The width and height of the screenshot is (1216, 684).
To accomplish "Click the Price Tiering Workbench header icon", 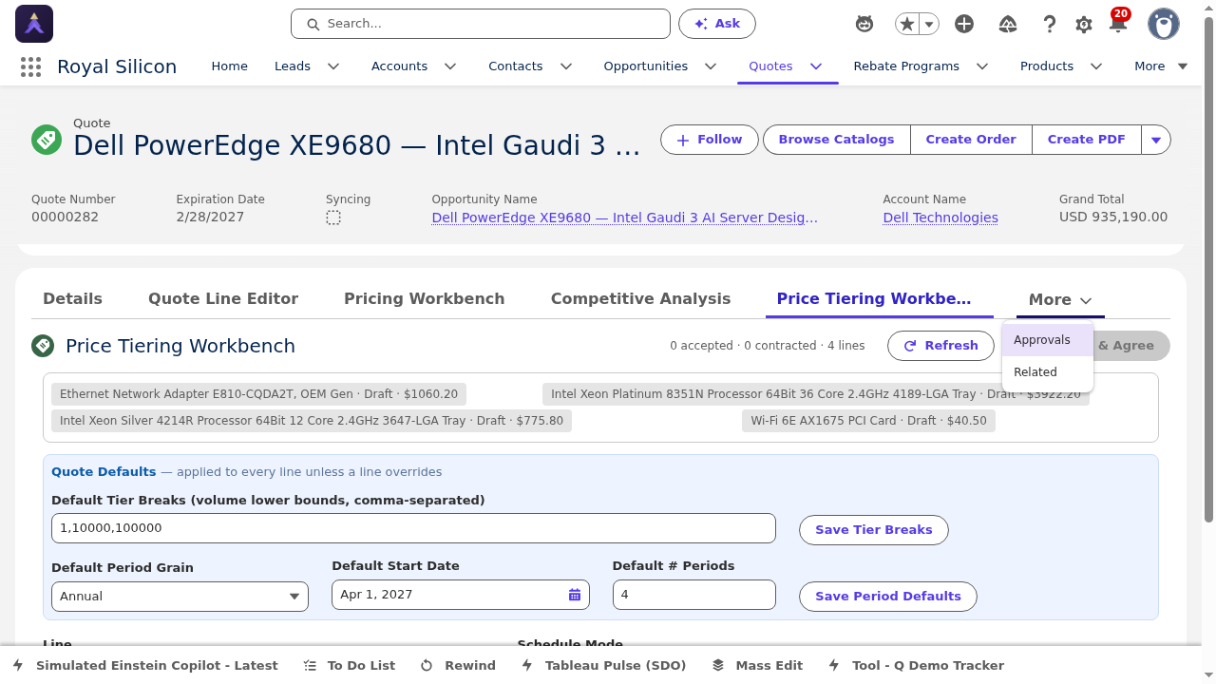I will [x=43, y=346].
